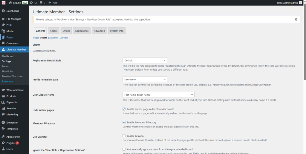Disable author page redirect to user profile
The height and width of the screenshot is (154, 306).
coord(124,109)
